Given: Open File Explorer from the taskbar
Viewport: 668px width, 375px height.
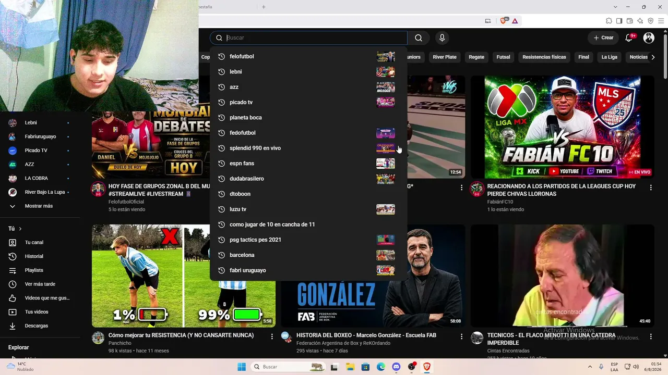Looking at the screenshot, I should 350,367.
